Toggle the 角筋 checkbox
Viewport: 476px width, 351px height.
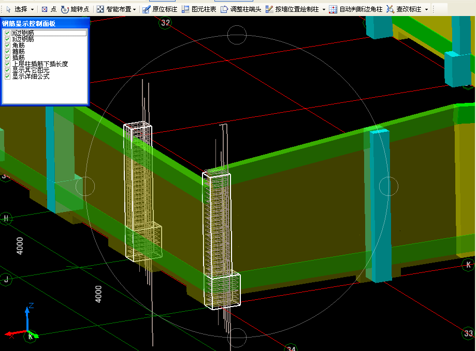(8, 45)
